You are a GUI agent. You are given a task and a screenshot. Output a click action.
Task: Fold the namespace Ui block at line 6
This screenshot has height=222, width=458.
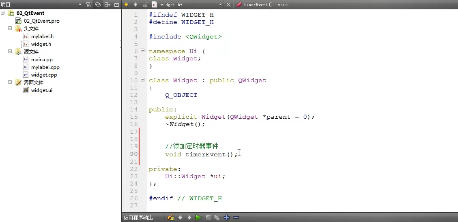[142, 51]
